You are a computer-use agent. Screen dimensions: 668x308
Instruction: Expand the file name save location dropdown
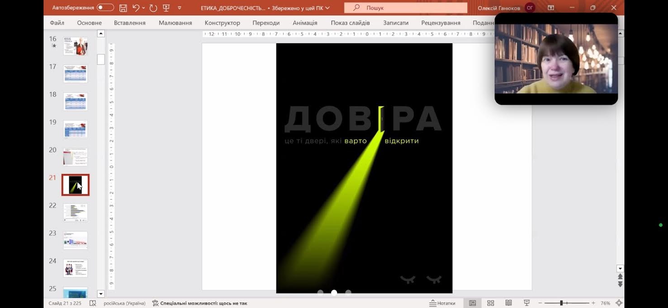coord(327,8)
